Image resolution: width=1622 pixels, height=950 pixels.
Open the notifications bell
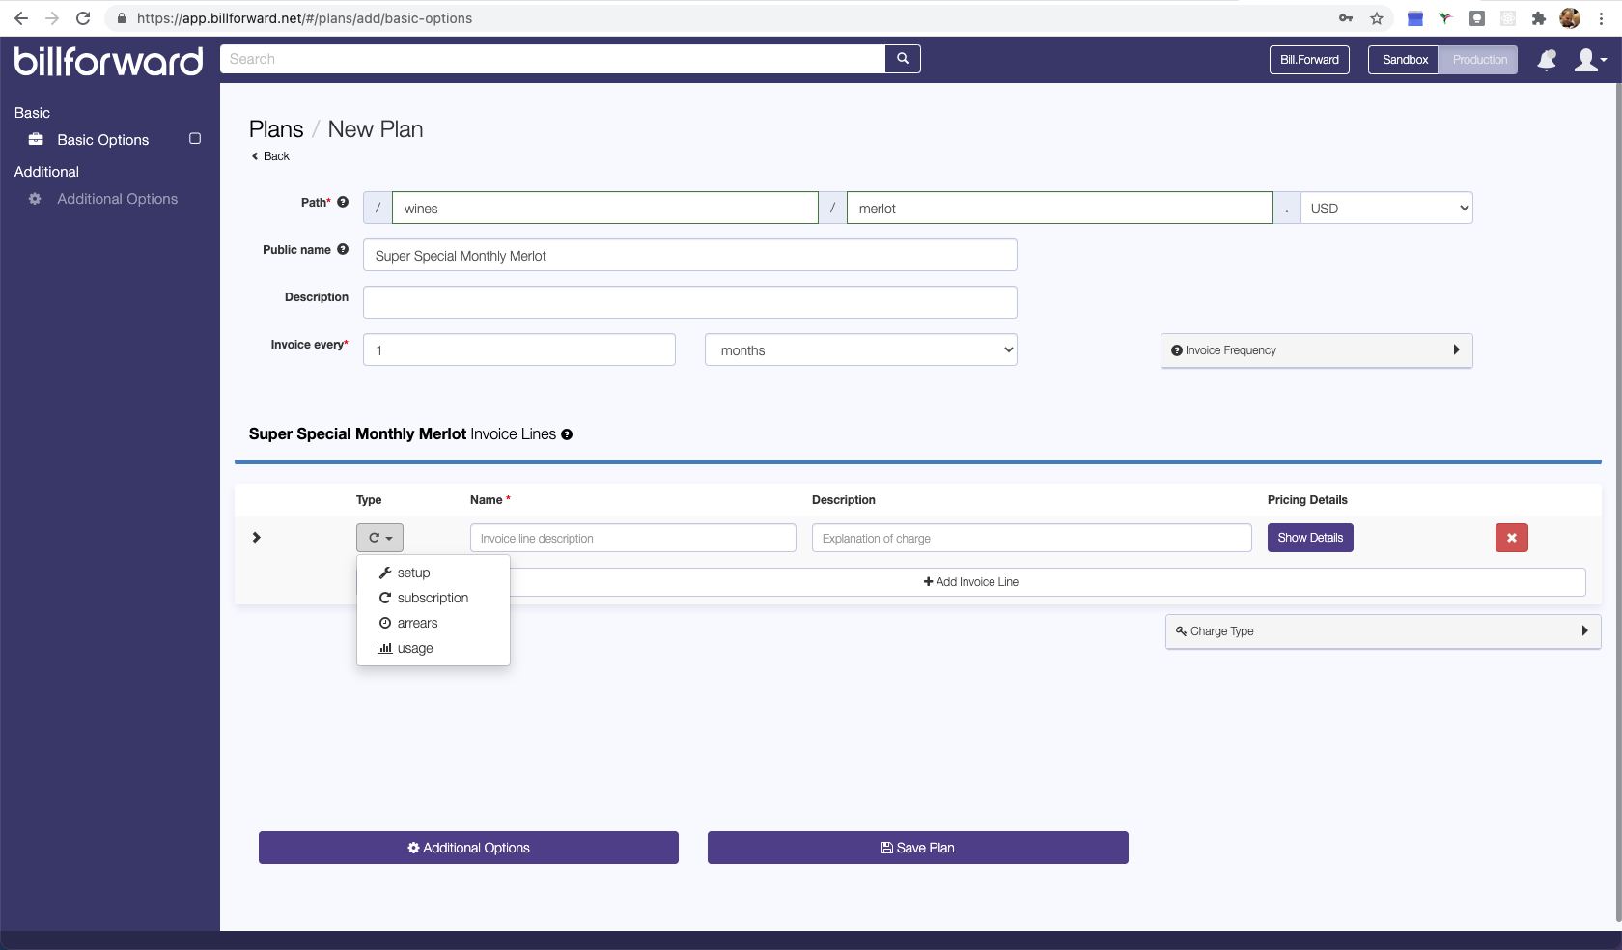[1547, 60]
